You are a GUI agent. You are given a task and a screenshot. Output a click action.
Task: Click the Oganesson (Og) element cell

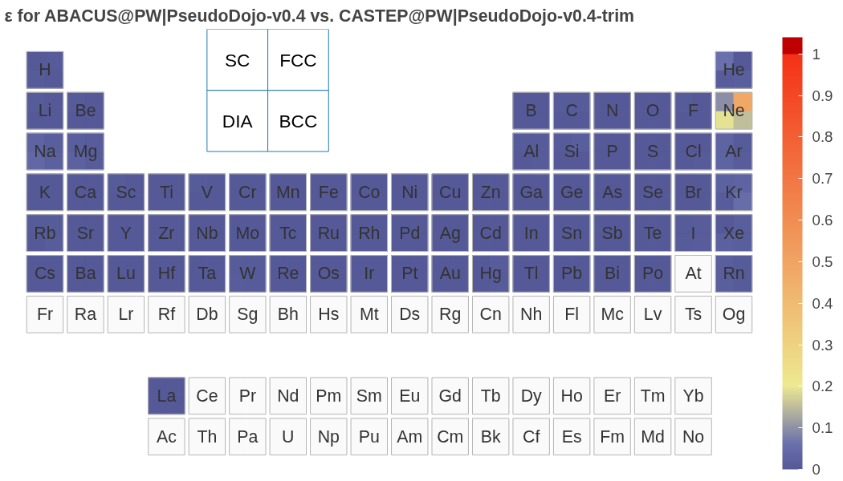[734, 314]
